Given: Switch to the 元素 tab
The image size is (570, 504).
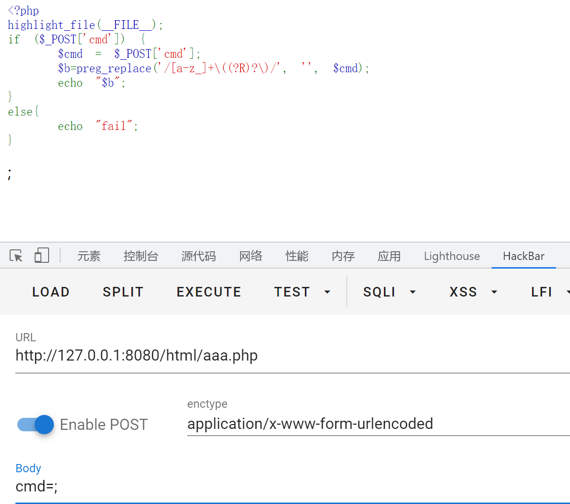Looking at the screenshot, I should 89,256.
